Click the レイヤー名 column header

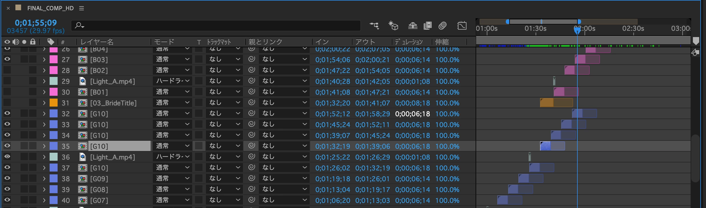click(x=97, y=42)
